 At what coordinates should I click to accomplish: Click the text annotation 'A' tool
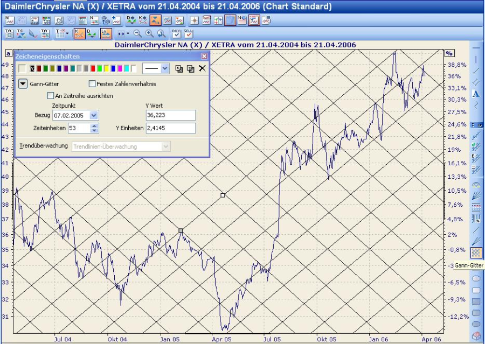tap(476, 94)
